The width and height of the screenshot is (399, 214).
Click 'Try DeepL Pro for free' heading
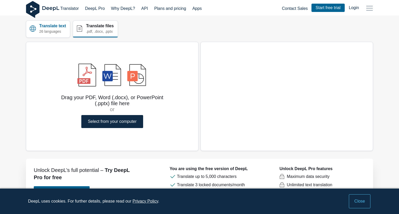(82, 174)
